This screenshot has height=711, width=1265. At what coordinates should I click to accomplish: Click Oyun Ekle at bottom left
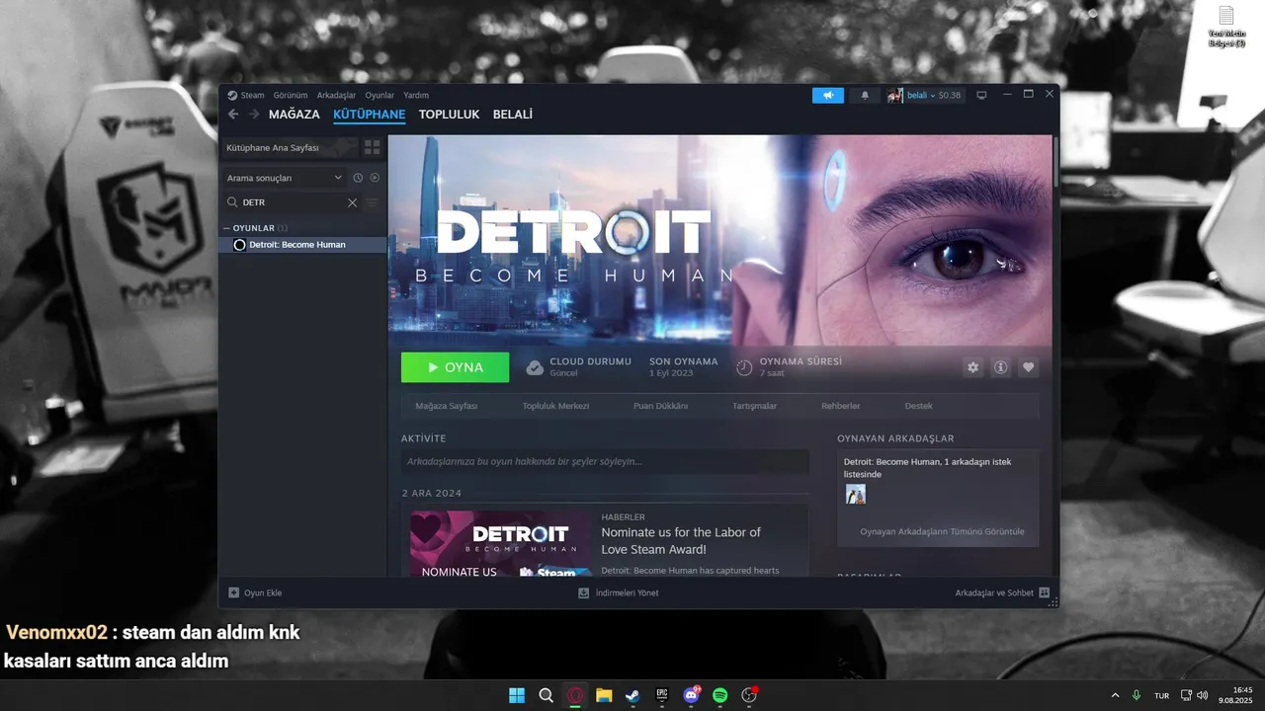click(x=255, y=592)
